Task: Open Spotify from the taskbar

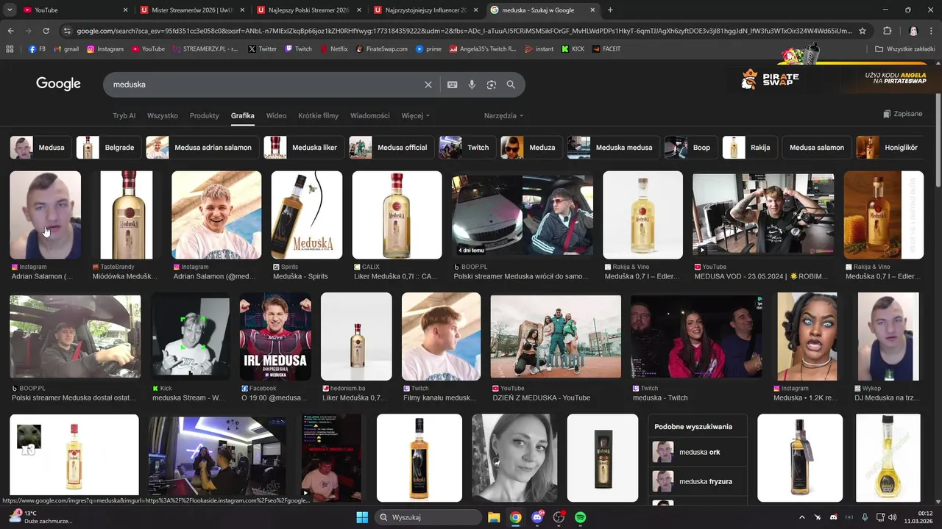Action: pos(580,517)
